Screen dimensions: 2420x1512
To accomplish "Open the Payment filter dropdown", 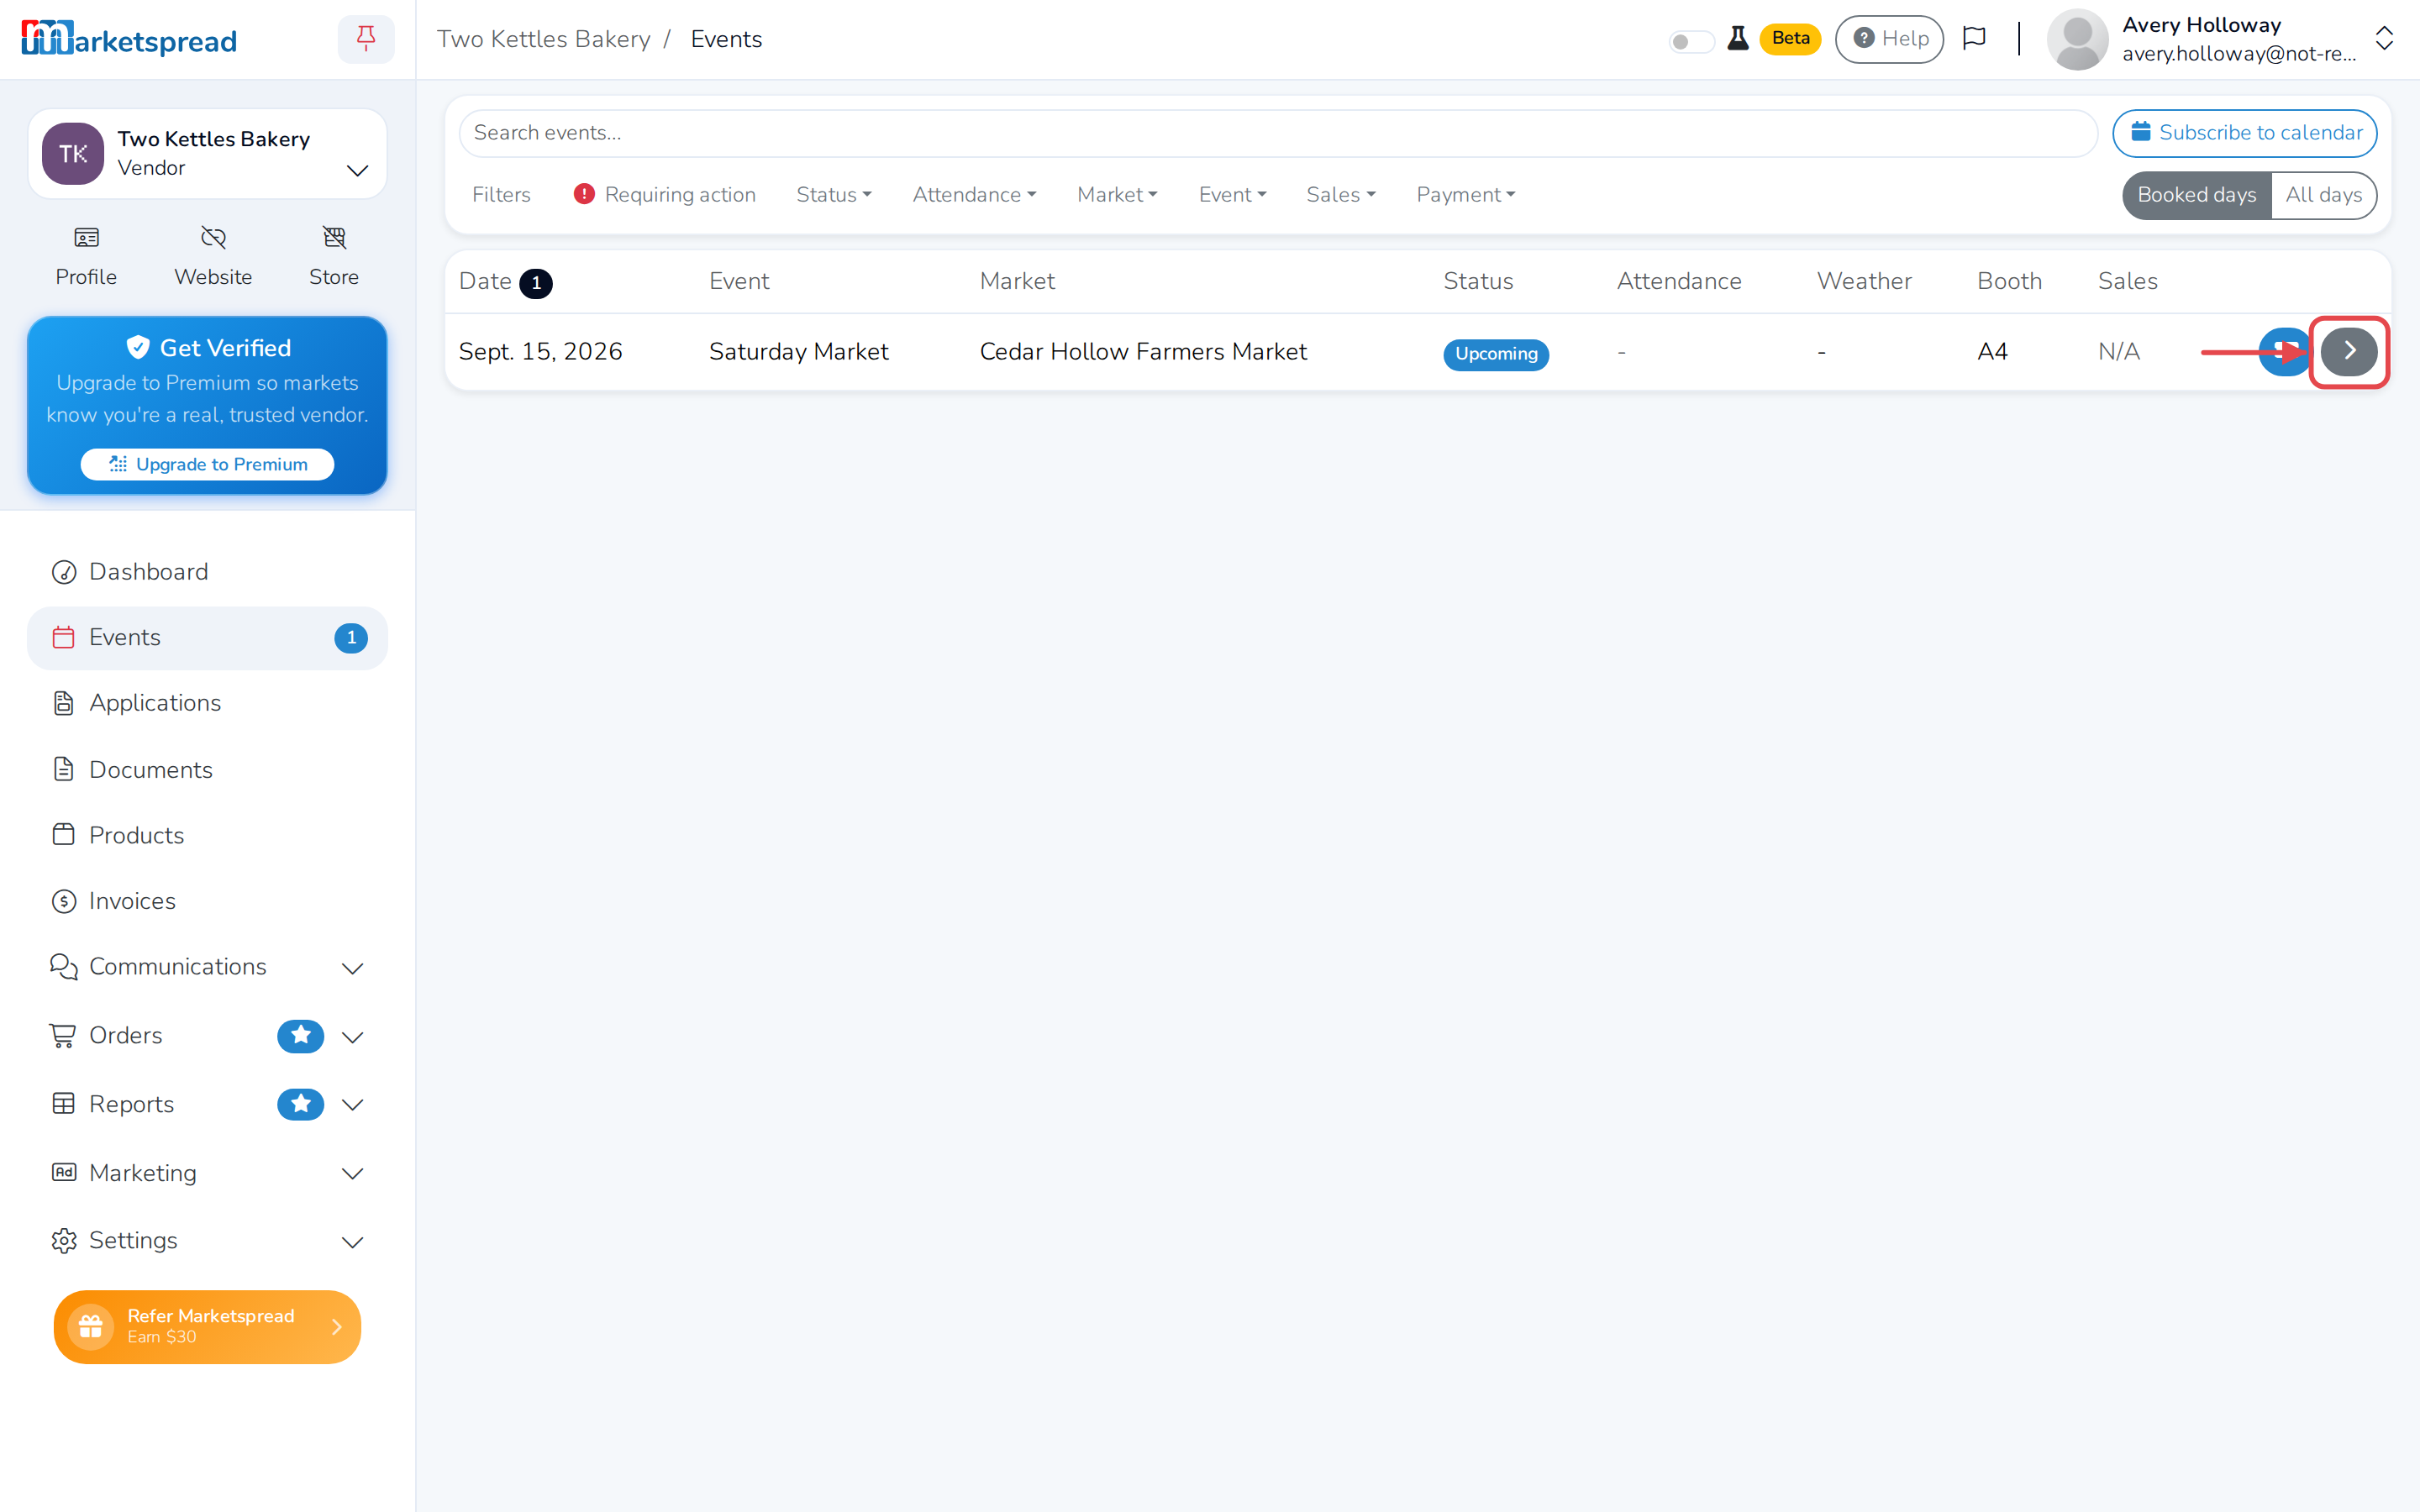I will (x=1466, y=195).
